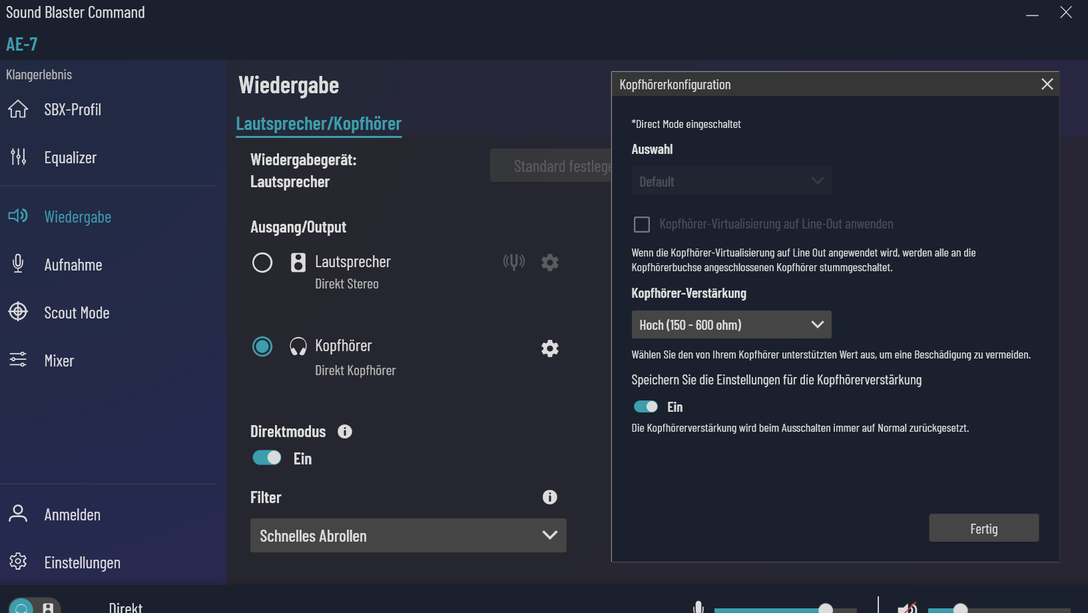
Task: Click the Wiedergabe speaker icon in sidebar
Action: point(18,216)
